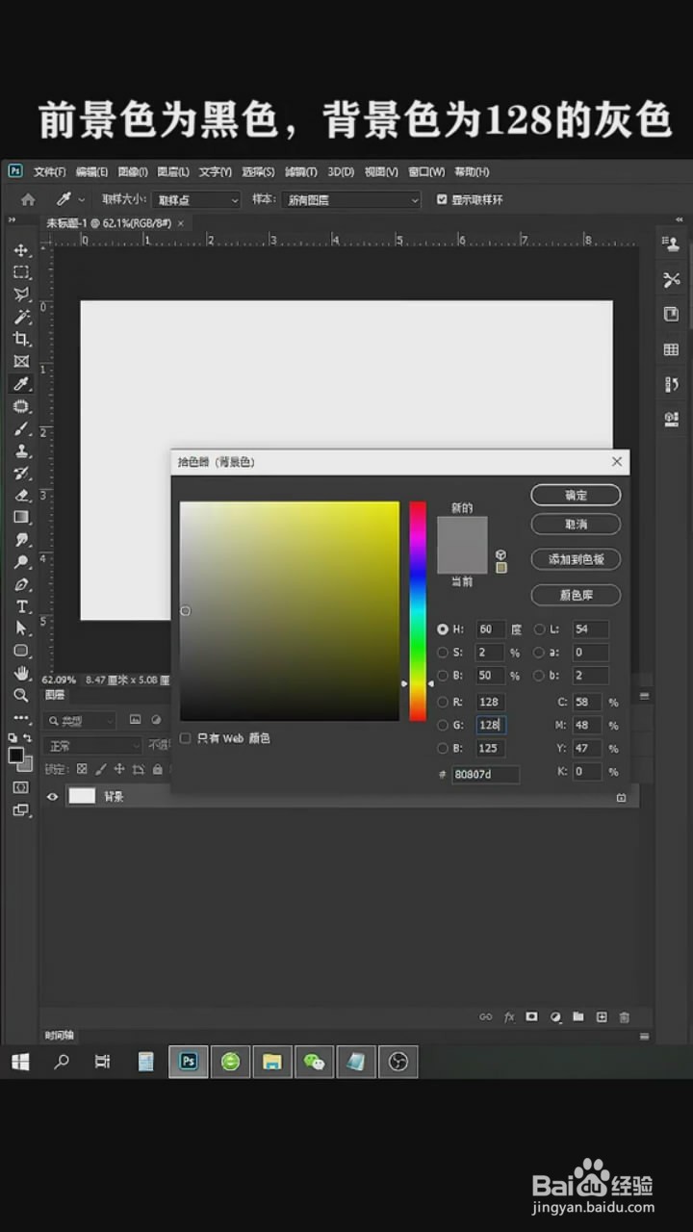Select the H hue radio button
Screen dimensions: 693x1232
tap(443, 629)
